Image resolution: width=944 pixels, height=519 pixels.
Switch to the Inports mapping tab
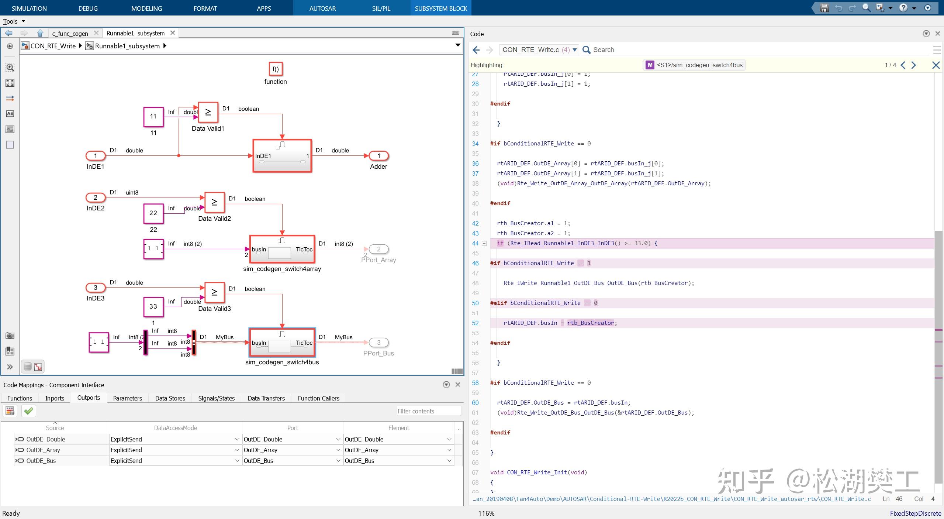55,398
